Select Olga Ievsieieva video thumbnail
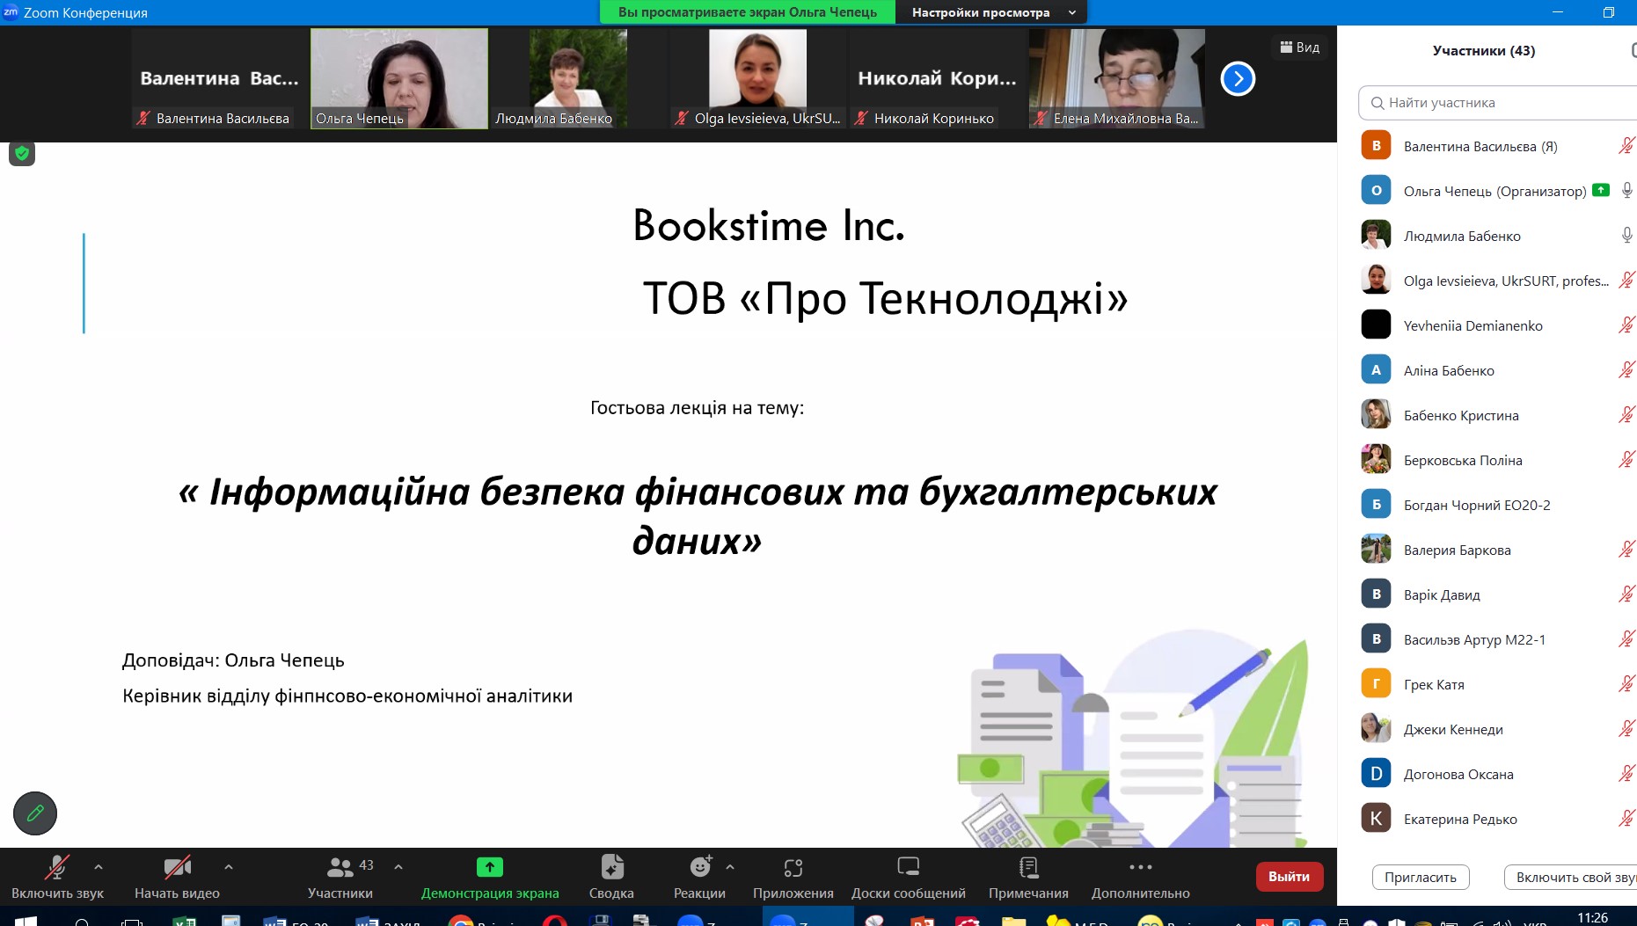 coord(757,79)
